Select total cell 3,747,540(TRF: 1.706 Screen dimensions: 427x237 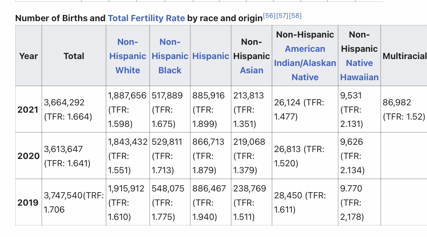(74, 202)
